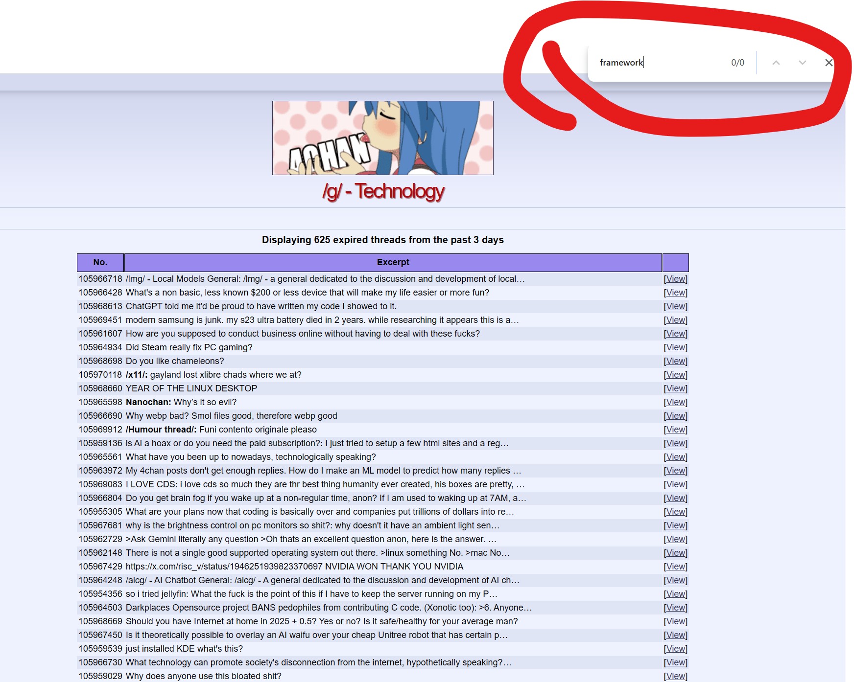Screen dimensions: 854x682
Task: Click excerpt 'YEAR OF THE LINUX DESKTOP'
Action: 191,388
